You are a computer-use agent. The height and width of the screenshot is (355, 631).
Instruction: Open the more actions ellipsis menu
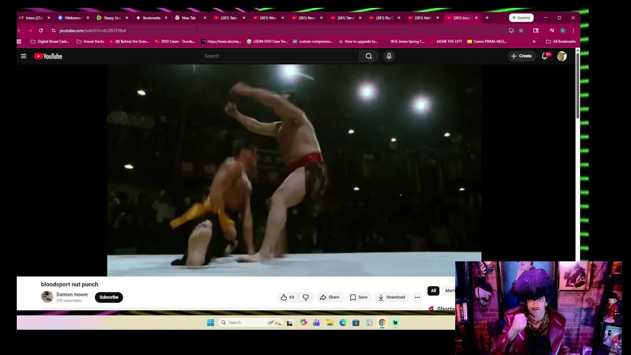[417, 297]
